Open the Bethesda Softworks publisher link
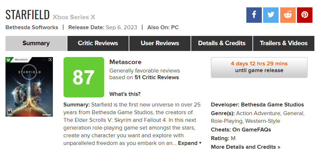Screen dimensions: 316x151 tap(32, 27)
